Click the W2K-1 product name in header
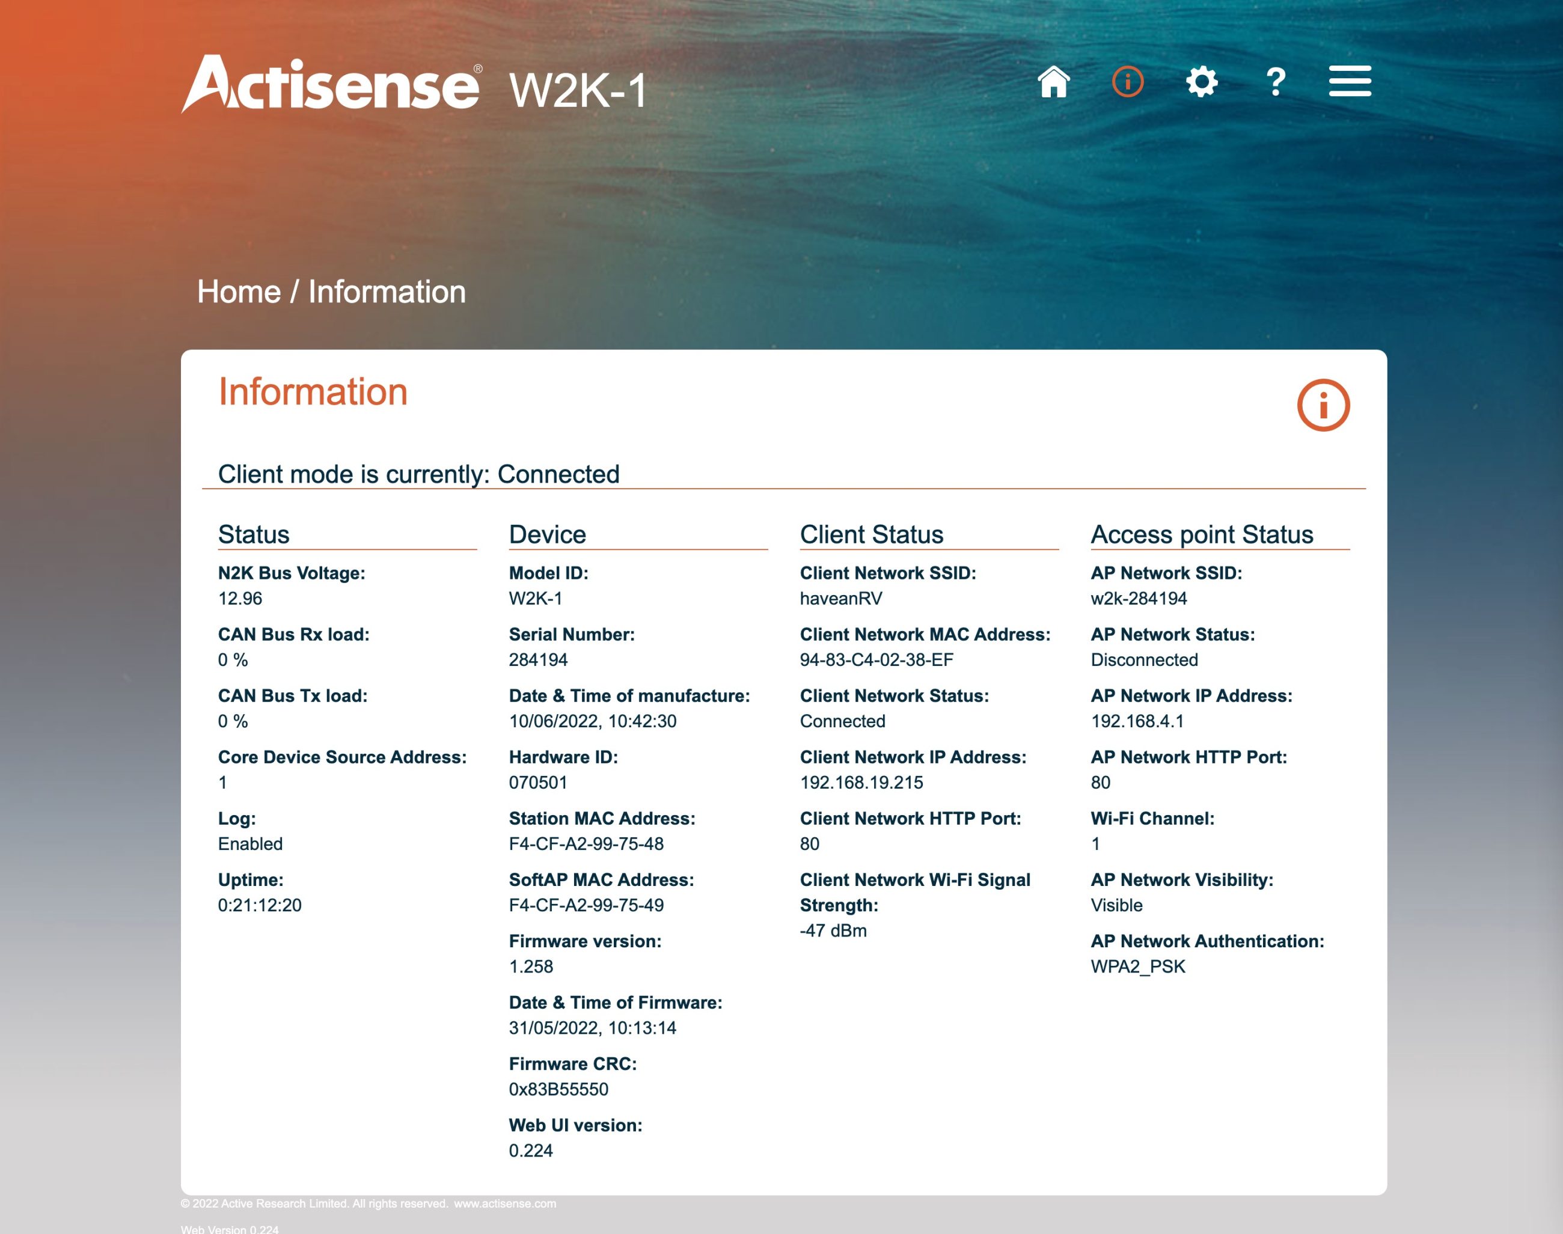 point(578,90)
